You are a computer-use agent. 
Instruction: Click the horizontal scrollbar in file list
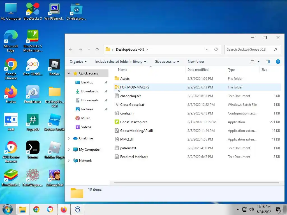pyautogui.click(x=196, y=183)
